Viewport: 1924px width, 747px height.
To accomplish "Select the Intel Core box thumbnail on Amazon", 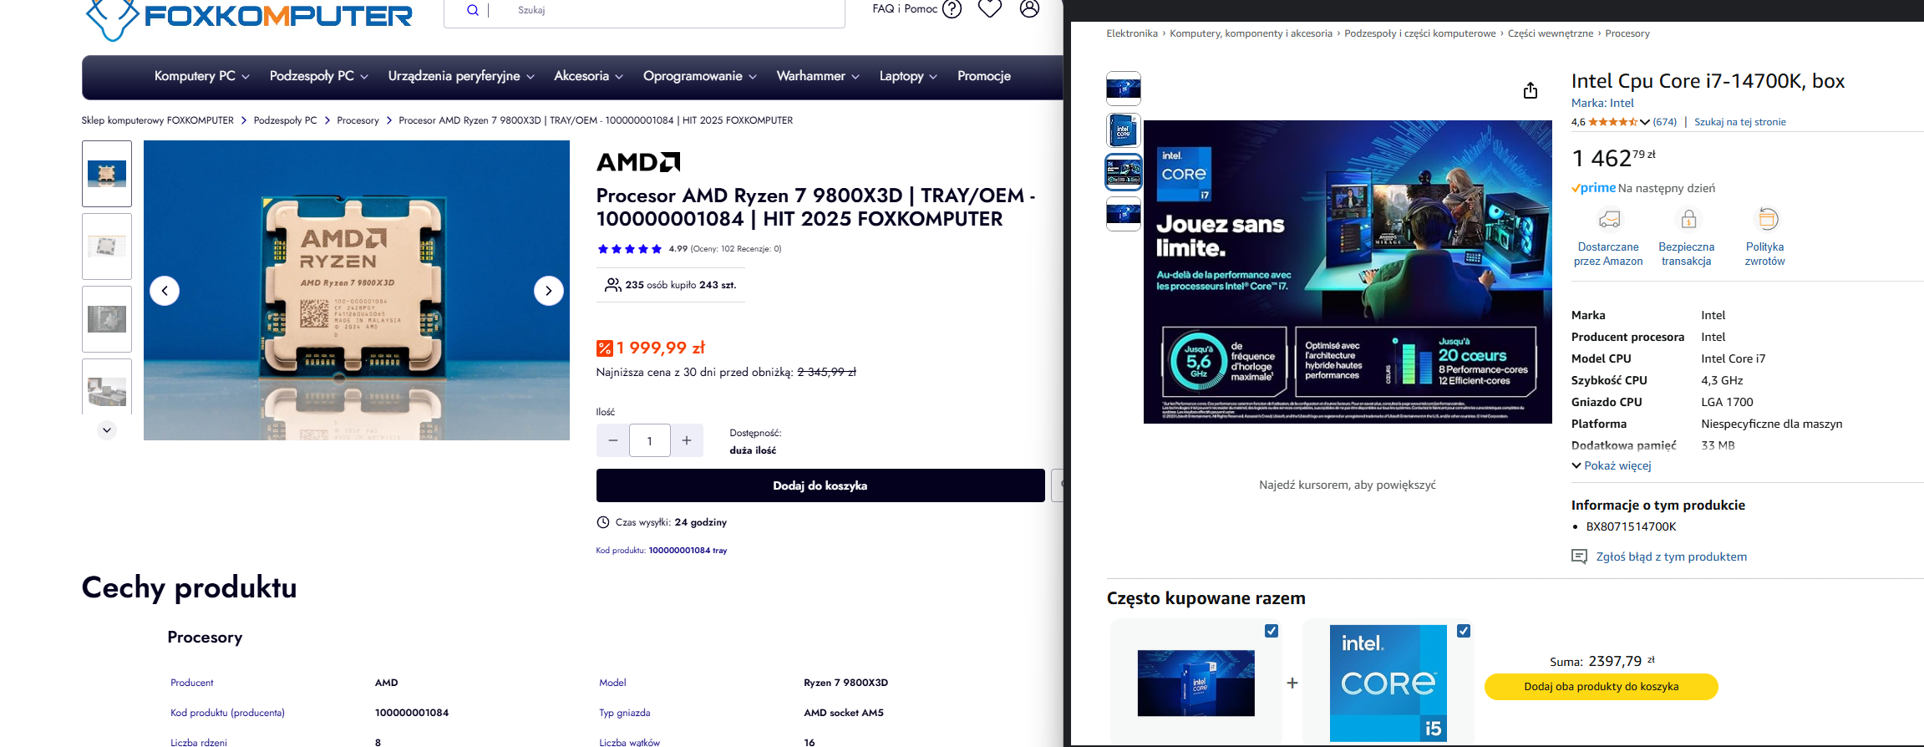I will tap(1124, 130).
